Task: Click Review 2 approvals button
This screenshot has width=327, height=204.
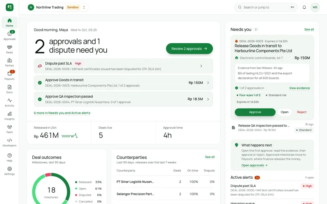Action: click(x=189, y=49)
